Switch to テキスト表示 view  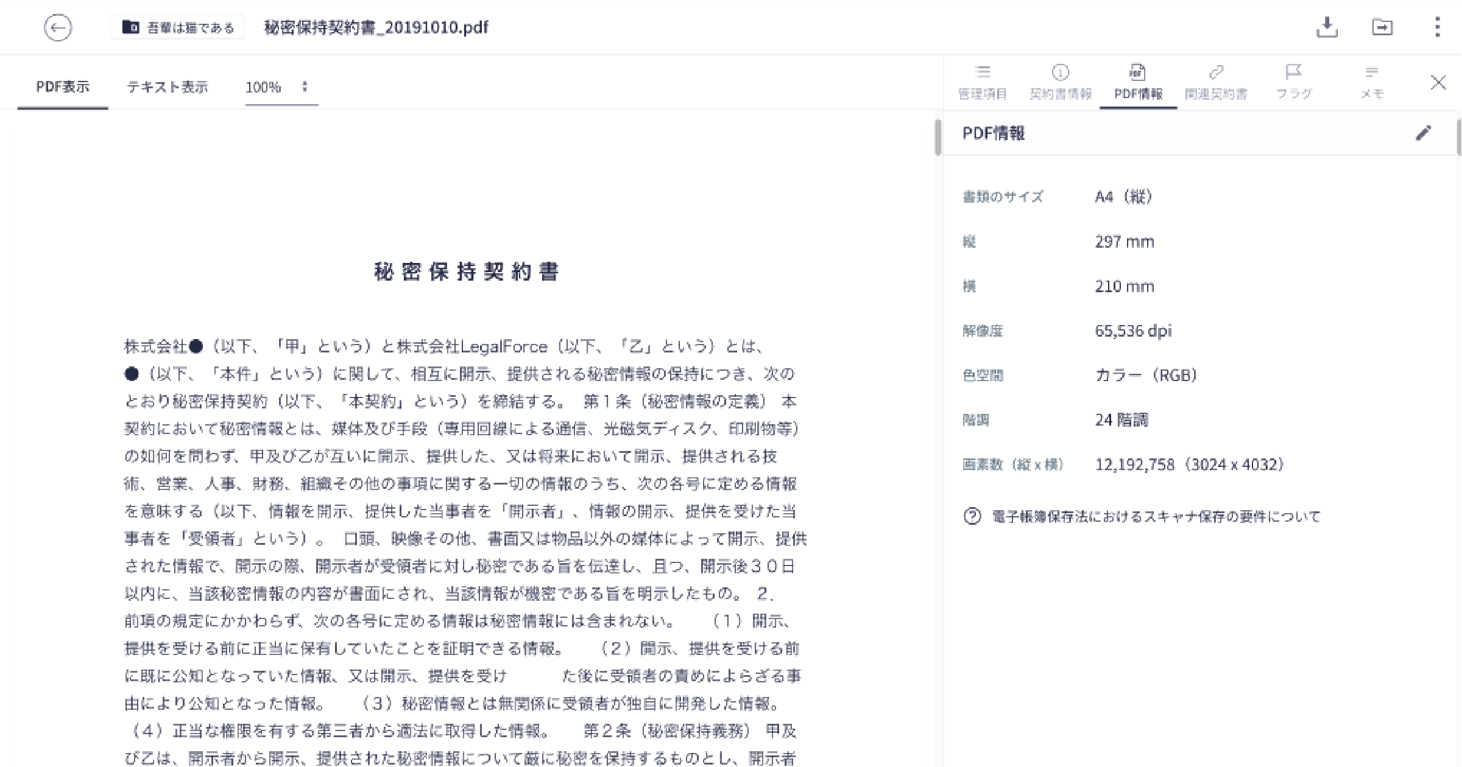click(168, 87)
